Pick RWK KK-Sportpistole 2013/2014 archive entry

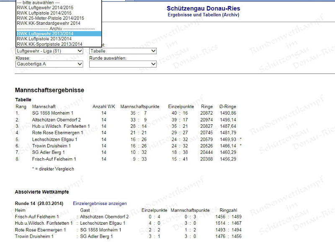tap(59, 44)
